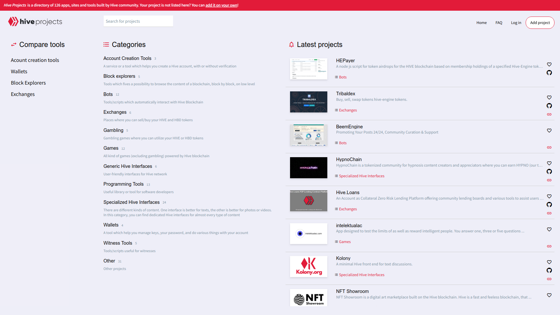Open Kolony project title
This screenshot has width=560, height=315.
click(343, 258)
